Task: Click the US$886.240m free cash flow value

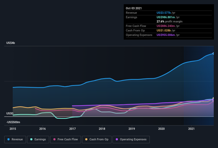Action: (x=166, y=26)
